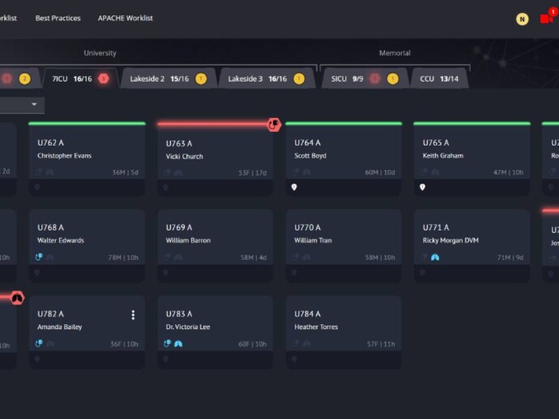
Task: Click the blue lungs icon on Dr. Victoria Lee card
Action: [x=178, y=344]
